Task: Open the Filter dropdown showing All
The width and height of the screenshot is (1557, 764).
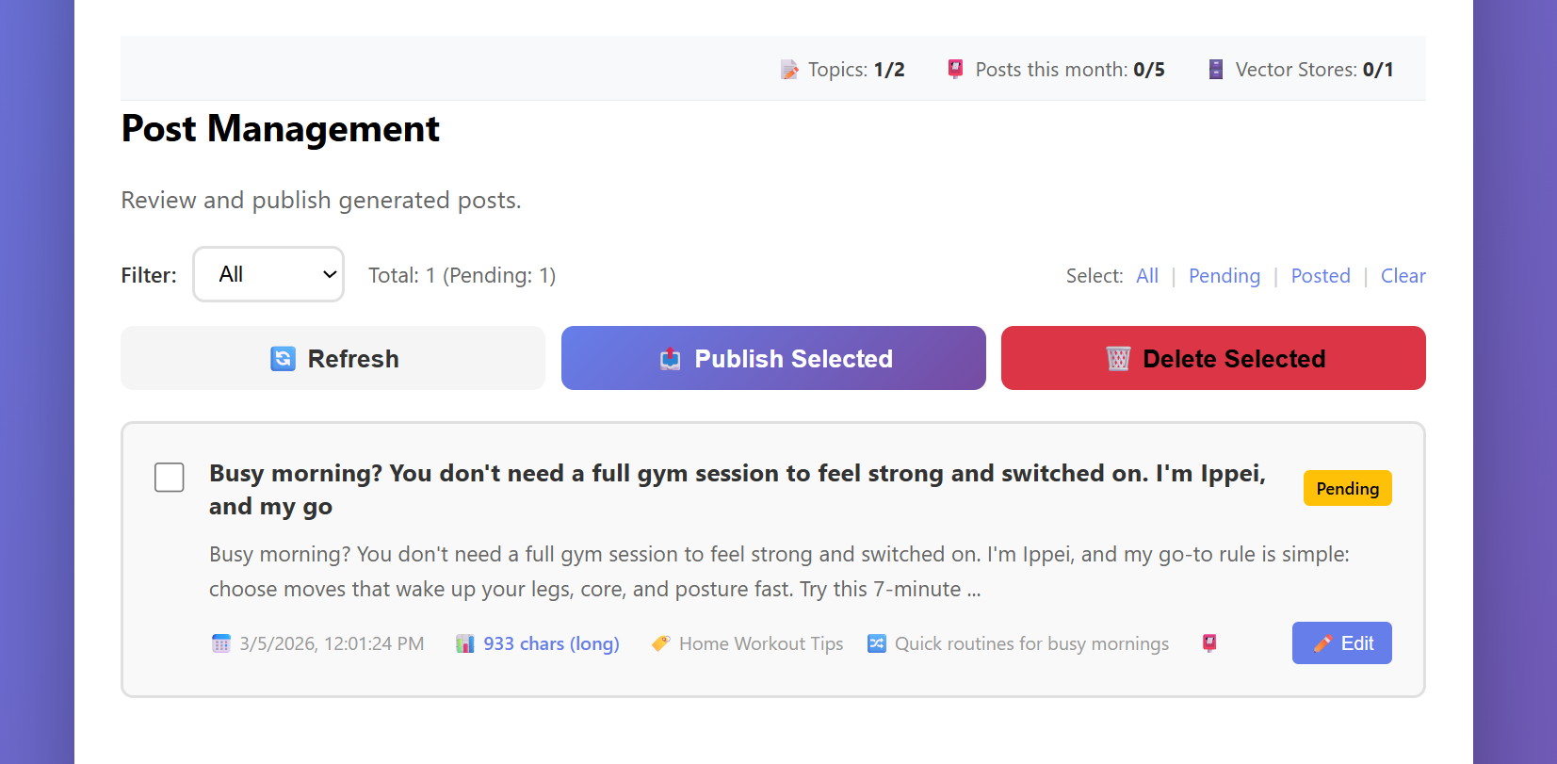Action: (x=268, y=274)
